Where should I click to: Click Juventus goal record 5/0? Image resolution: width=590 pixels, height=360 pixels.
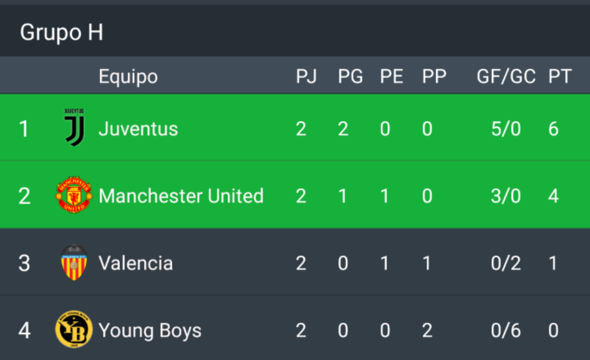pos(506,129)
